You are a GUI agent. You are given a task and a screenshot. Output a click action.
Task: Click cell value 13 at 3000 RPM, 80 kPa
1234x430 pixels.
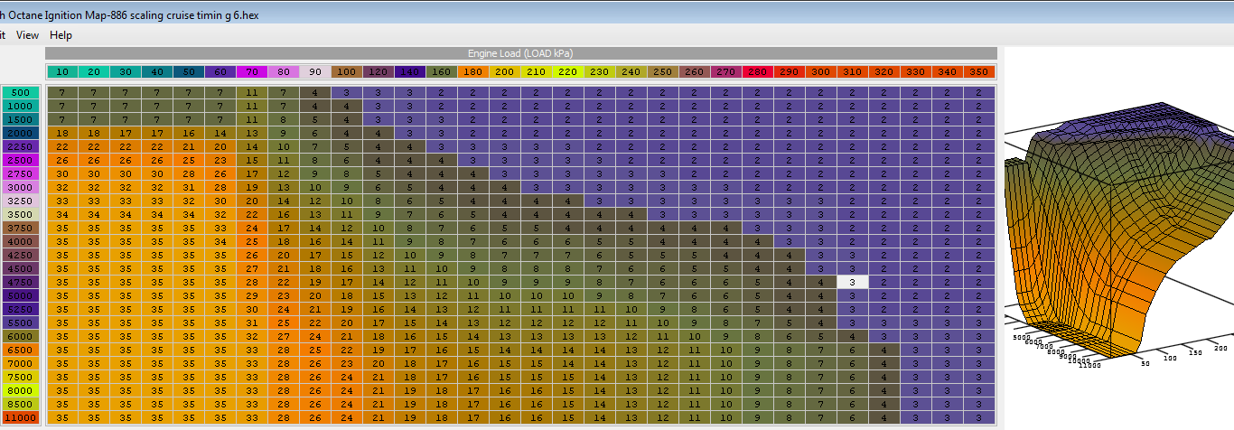(x=284, y=187)
